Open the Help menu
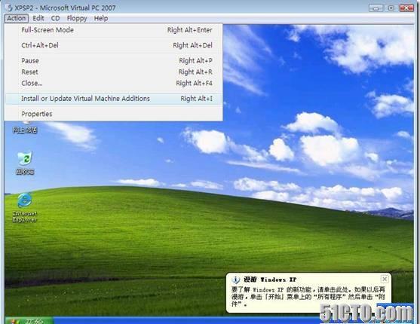 tap(101, 18)
